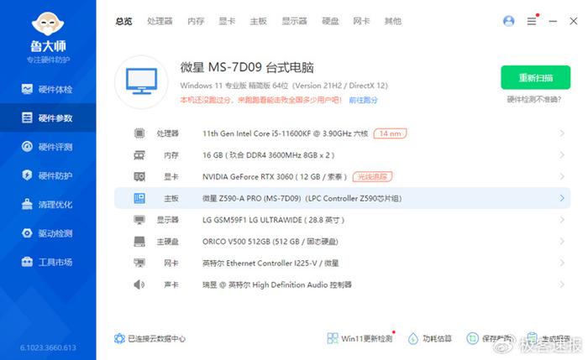Image resolution: width=588 pixels, height=360 pixels.
Task: Switch to the 主板 tab
Action: [259, 21]
